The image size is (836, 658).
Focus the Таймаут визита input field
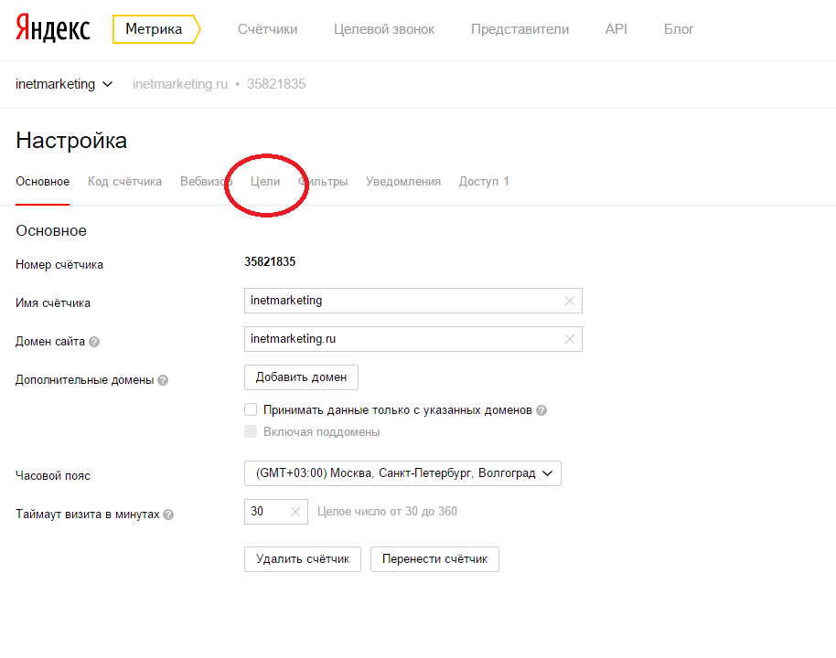point(275,512)
